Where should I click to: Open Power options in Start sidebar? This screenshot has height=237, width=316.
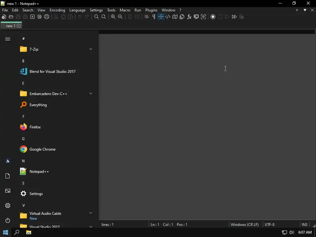(x=8, y=220)
